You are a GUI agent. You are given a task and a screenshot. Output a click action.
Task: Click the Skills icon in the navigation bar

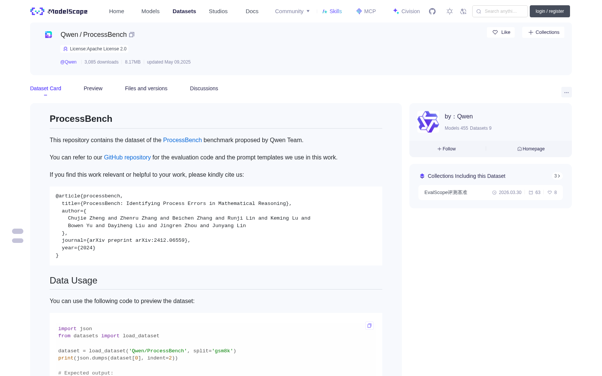coord(325,11)
